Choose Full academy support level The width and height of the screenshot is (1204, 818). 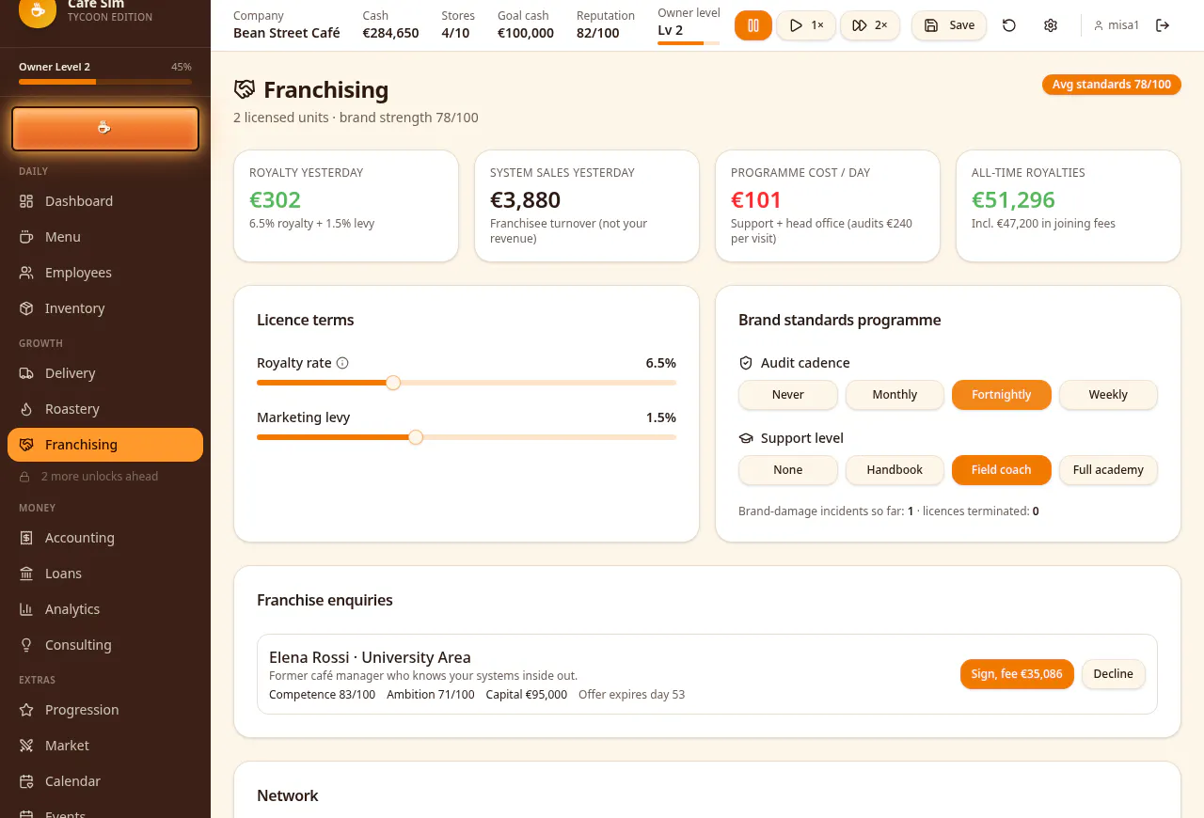pyautogui.click(x=1108, y=470)
